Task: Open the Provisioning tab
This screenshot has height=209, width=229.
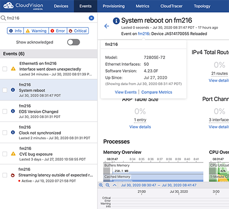Action: coord(114,6)
